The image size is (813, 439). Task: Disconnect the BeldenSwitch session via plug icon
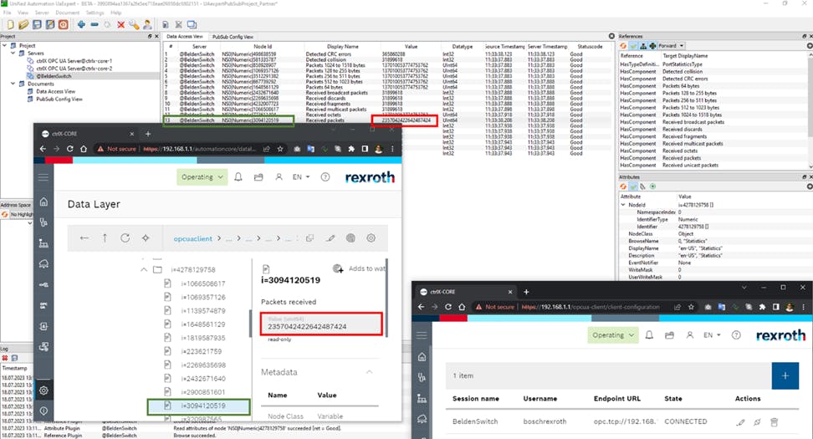pos(758,422)
